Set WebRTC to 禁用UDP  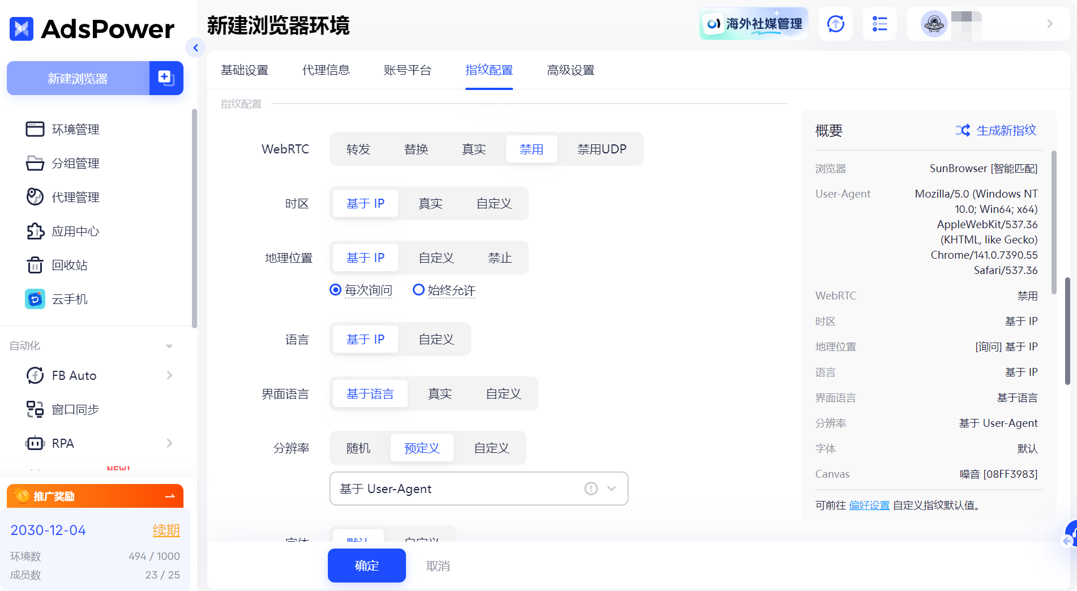coord(601,149)
